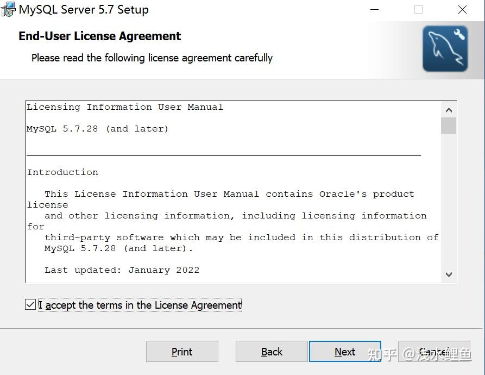Click the please read instruction subtitle
Screen dimensions: 485x375
[152, 58]
